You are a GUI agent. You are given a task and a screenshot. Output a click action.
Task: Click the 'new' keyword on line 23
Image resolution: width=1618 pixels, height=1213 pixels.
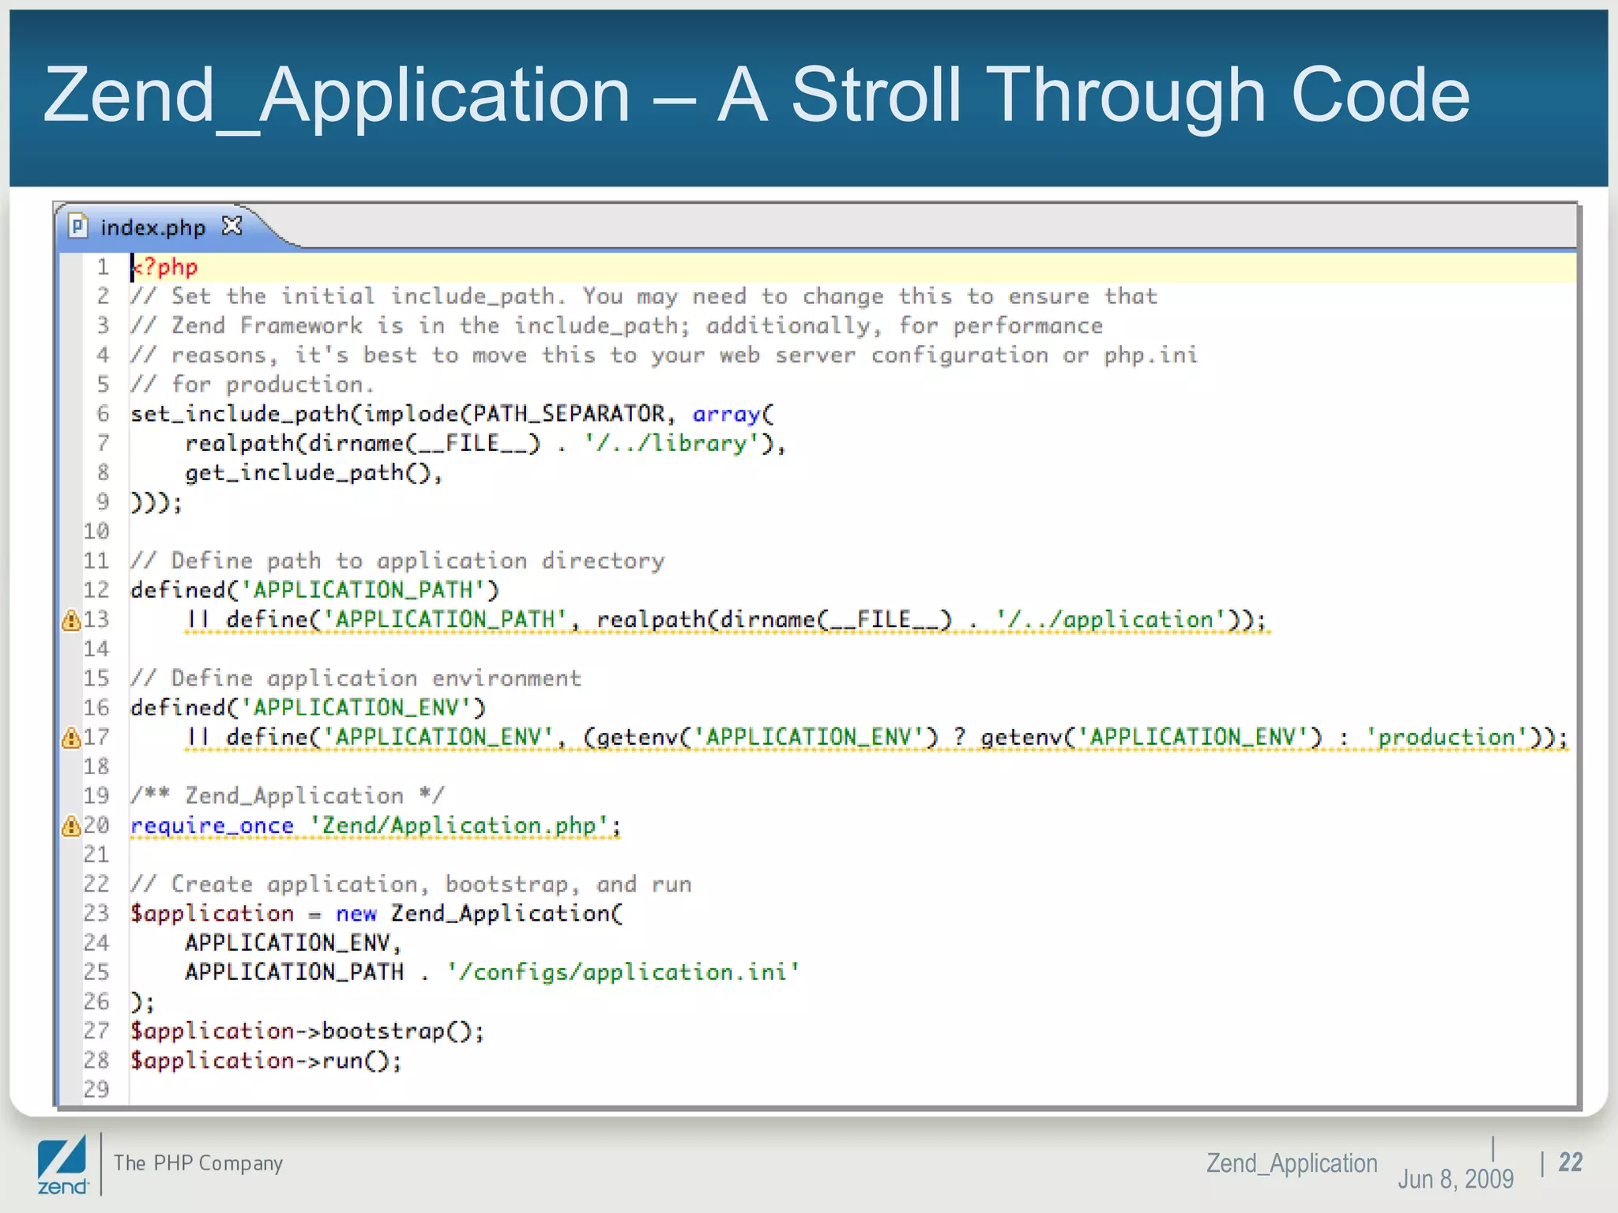[x=356, y=914]
